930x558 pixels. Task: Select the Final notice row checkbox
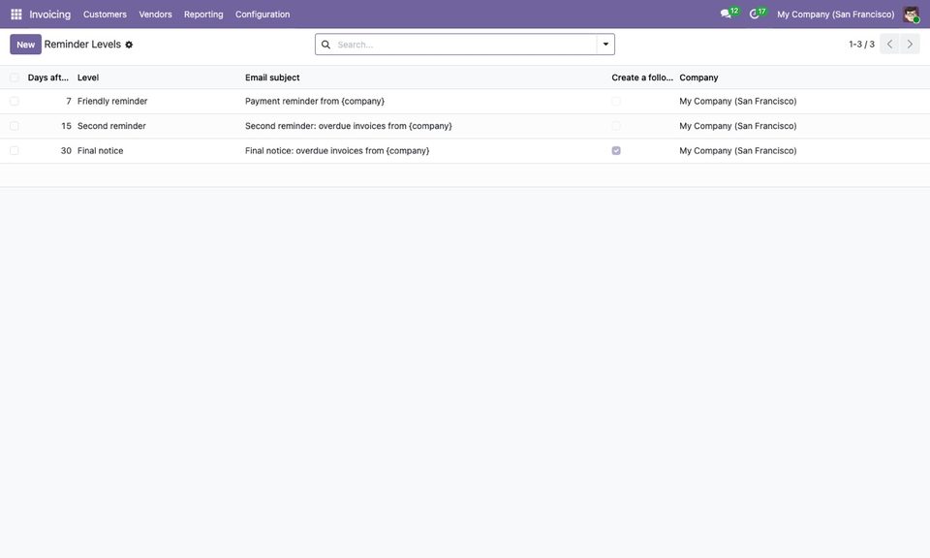tap(15, 151)
